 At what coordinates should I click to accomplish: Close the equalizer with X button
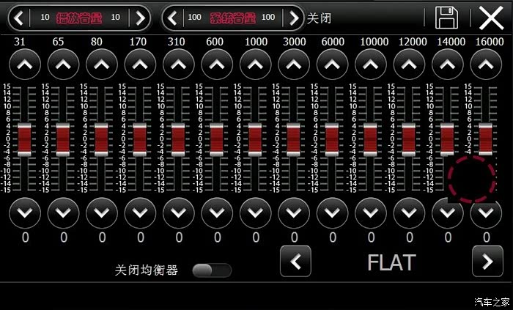coord(490,17)
